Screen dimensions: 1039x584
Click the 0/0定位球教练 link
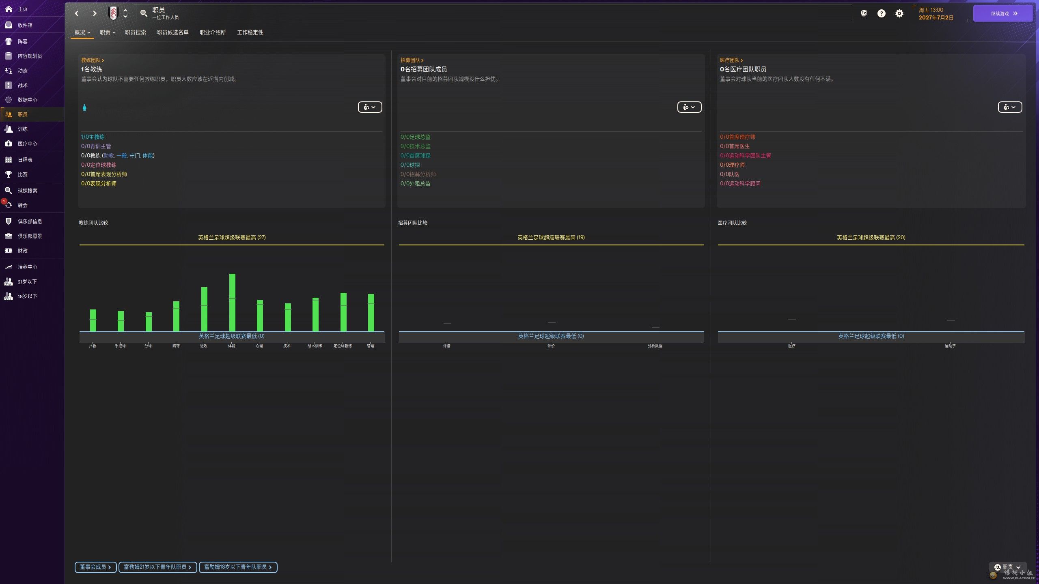click(99, 165)
